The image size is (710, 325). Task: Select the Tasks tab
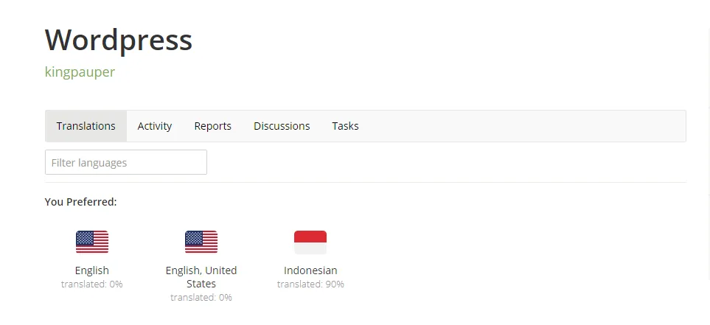pyautogui.click(x=345, y=126)
